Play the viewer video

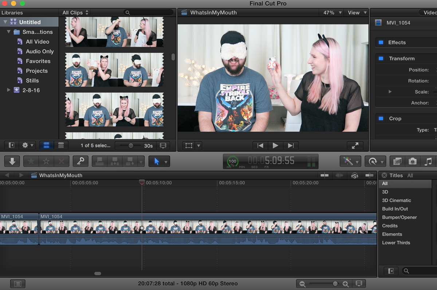(275, 146)
